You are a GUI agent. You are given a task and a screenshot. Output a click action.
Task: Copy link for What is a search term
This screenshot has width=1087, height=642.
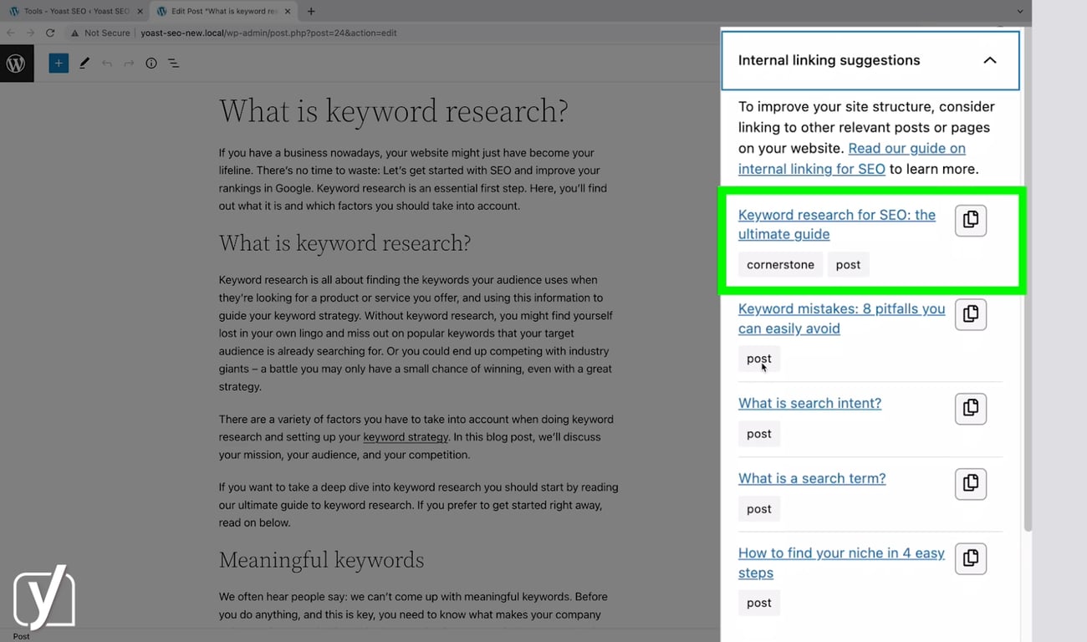point(970,483)
